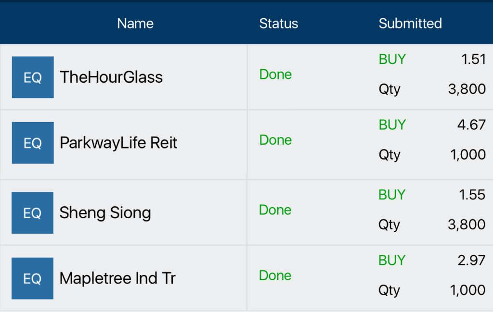Tap BUY label in Mapletree Ind Tr row

[x=392, y=260]
